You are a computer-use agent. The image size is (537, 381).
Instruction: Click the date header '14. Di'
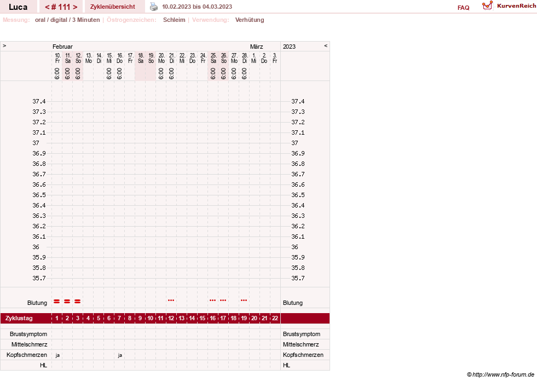99,58
